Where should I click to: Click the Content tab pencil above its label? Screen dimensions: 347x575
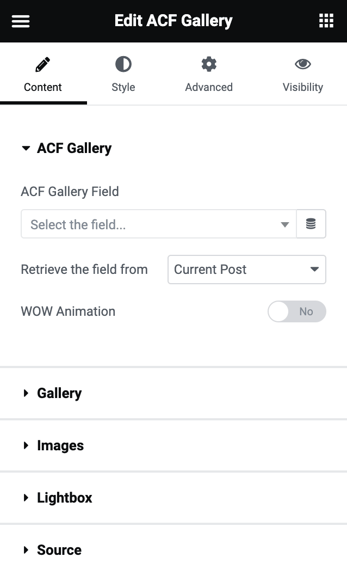click(x=43, y=64)
